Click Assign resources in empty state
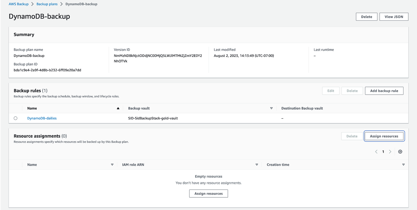The width and height of the screenshot is (417, 210). tap(208, 194)
